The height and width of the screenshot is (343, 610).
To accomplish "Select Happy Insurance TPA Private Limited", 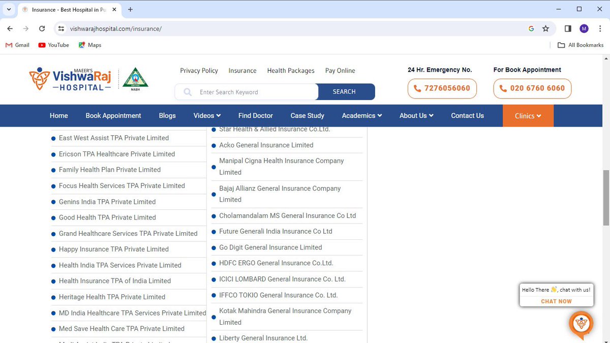I will pos(114,249).
